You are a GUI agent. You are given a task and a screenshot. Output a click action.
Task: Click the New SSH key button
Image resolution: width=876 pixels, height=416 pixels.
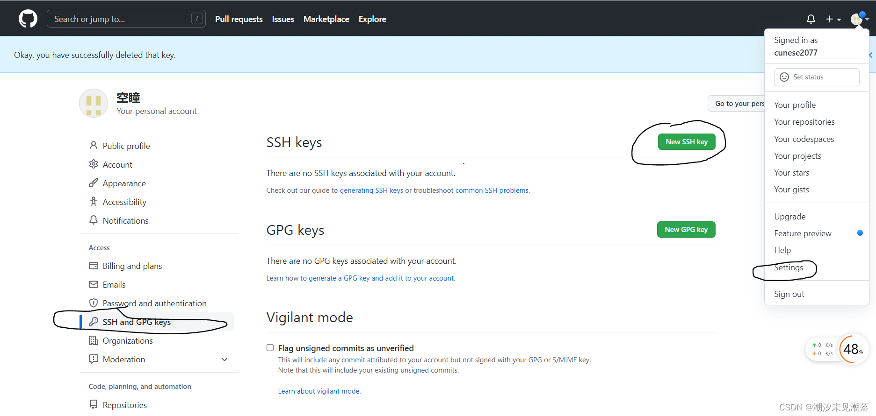point(687,142)
